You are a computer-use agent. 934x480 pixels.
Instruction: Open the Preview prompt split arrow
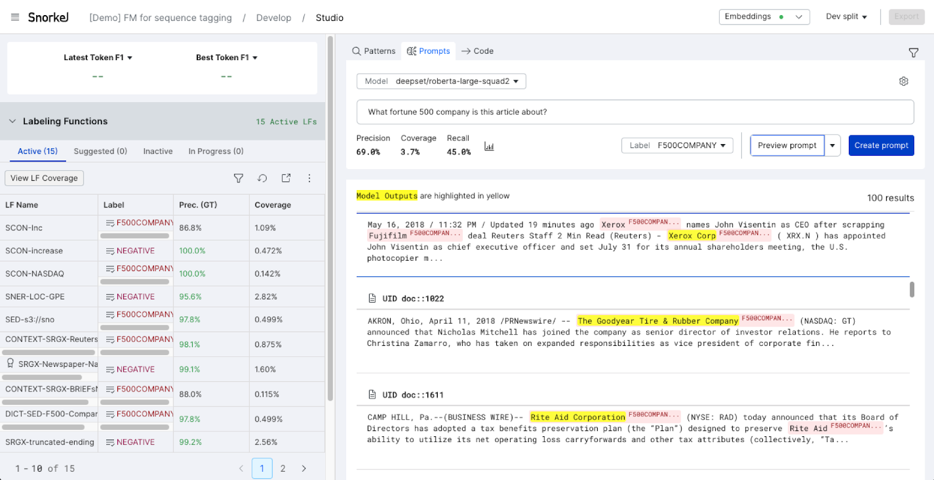click(832, 145)
